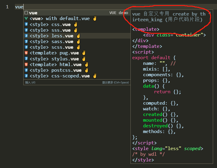Click victory hand emoji after 'sss.vue'
The image size is (217, 168).
pyautogui.click(x=76, y=30)
